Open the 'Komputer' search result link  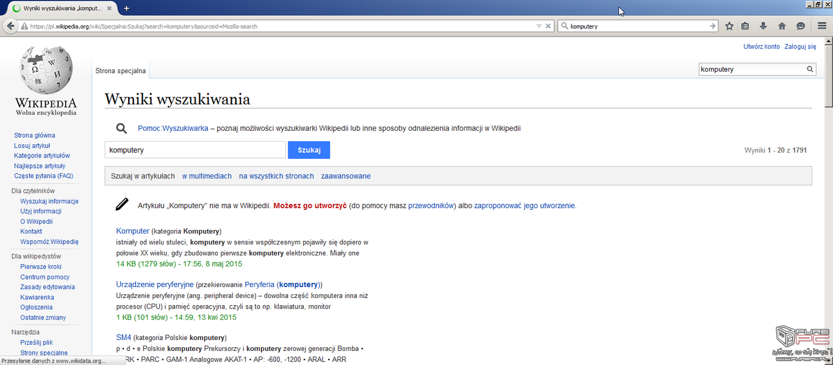[132, 231]
